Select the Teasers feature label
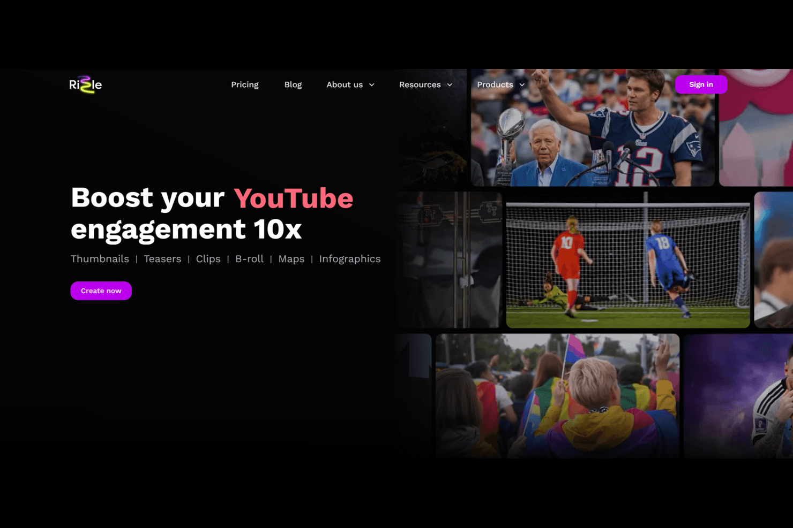 click(x=162, y=259)
